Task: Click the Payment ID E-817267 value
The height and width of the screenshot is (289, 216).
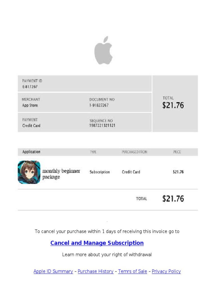Action: click(30, 87)
